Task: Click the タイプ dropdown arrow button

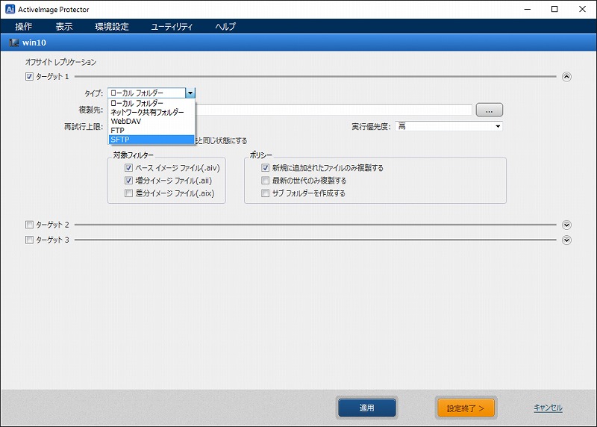Action: click(190, 93)
